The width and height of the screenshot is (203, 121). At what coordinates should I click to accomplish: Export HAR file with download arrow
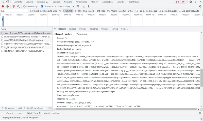click(89, 6)
